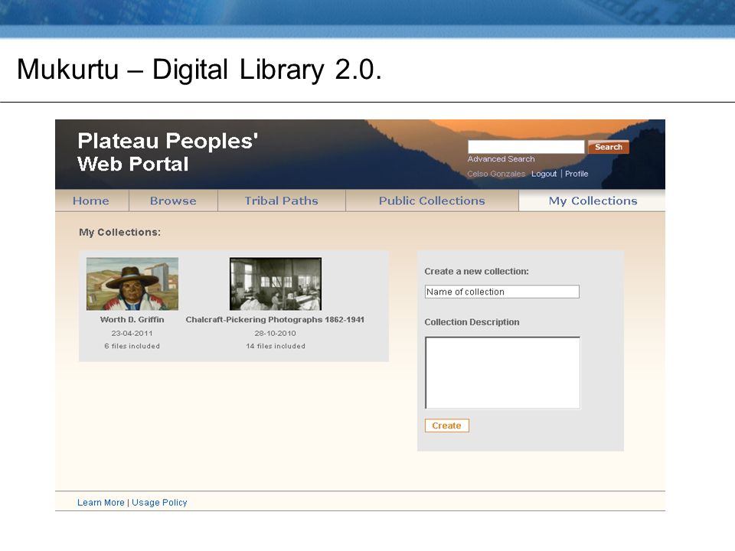Screen dimensions: 735x551
Task: Open Tribal Paths tab
Action: (x=281, y=201)
